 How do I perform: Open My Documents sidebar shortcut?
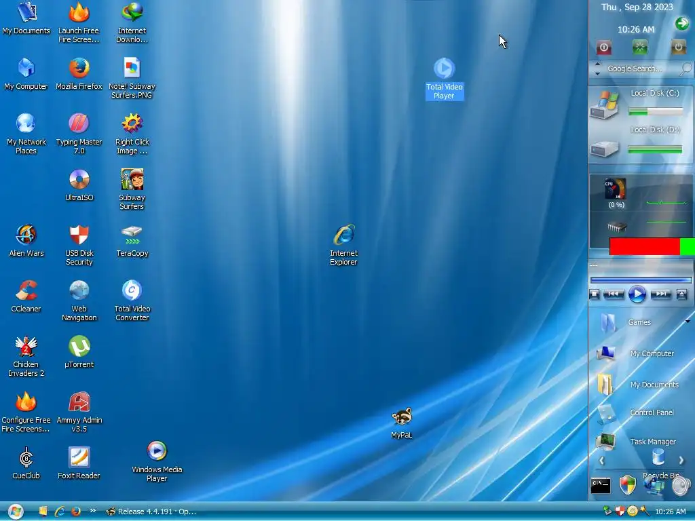click(x=637, y=385)
